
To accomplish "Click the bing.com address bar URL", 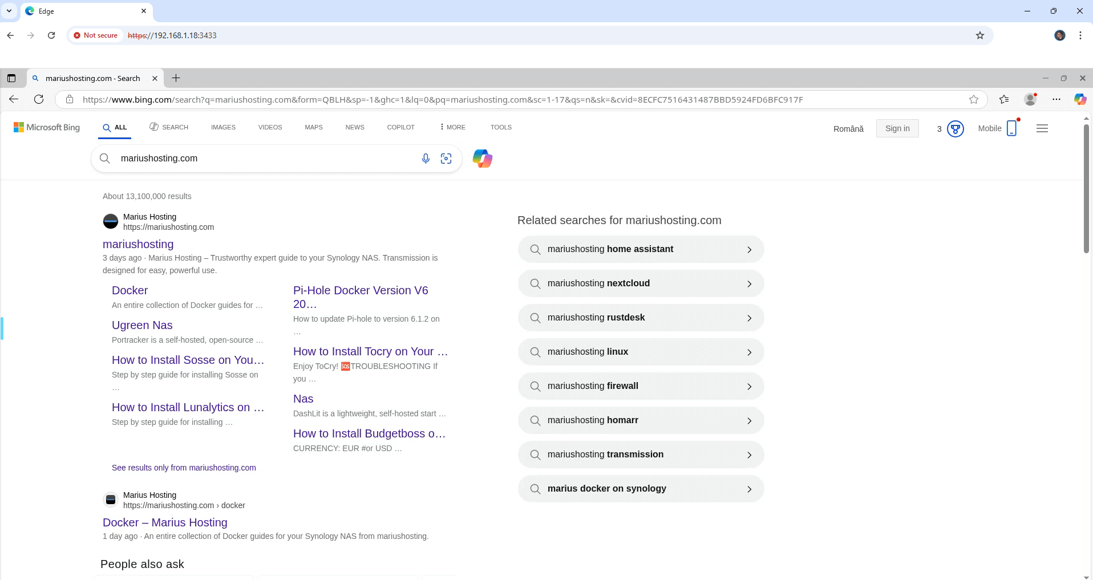I will [x=443, y=99].
